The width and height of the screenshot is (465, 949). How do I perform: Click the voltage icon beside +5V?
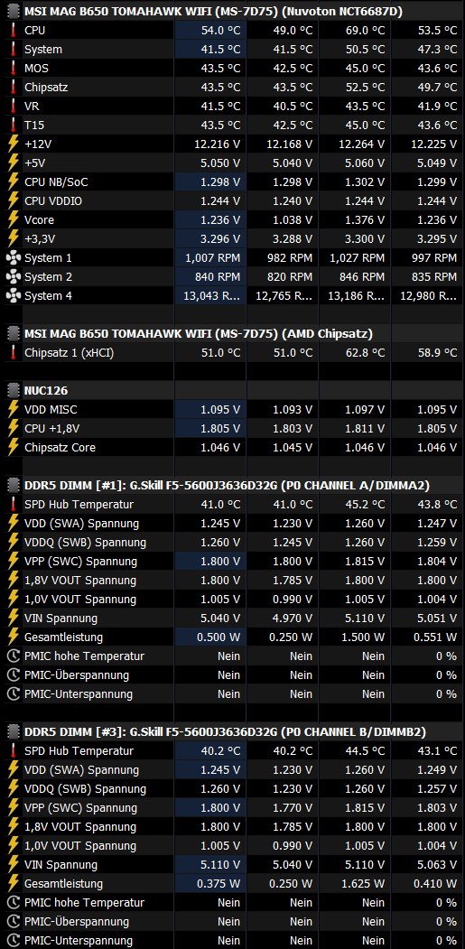(13, 163)
